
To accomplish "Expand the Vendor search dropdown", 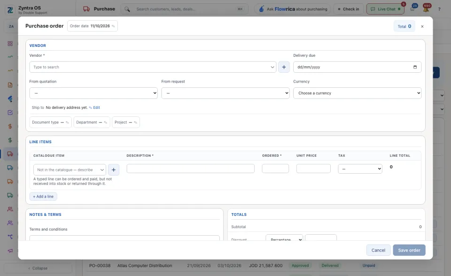I will (x=272, y=67).
